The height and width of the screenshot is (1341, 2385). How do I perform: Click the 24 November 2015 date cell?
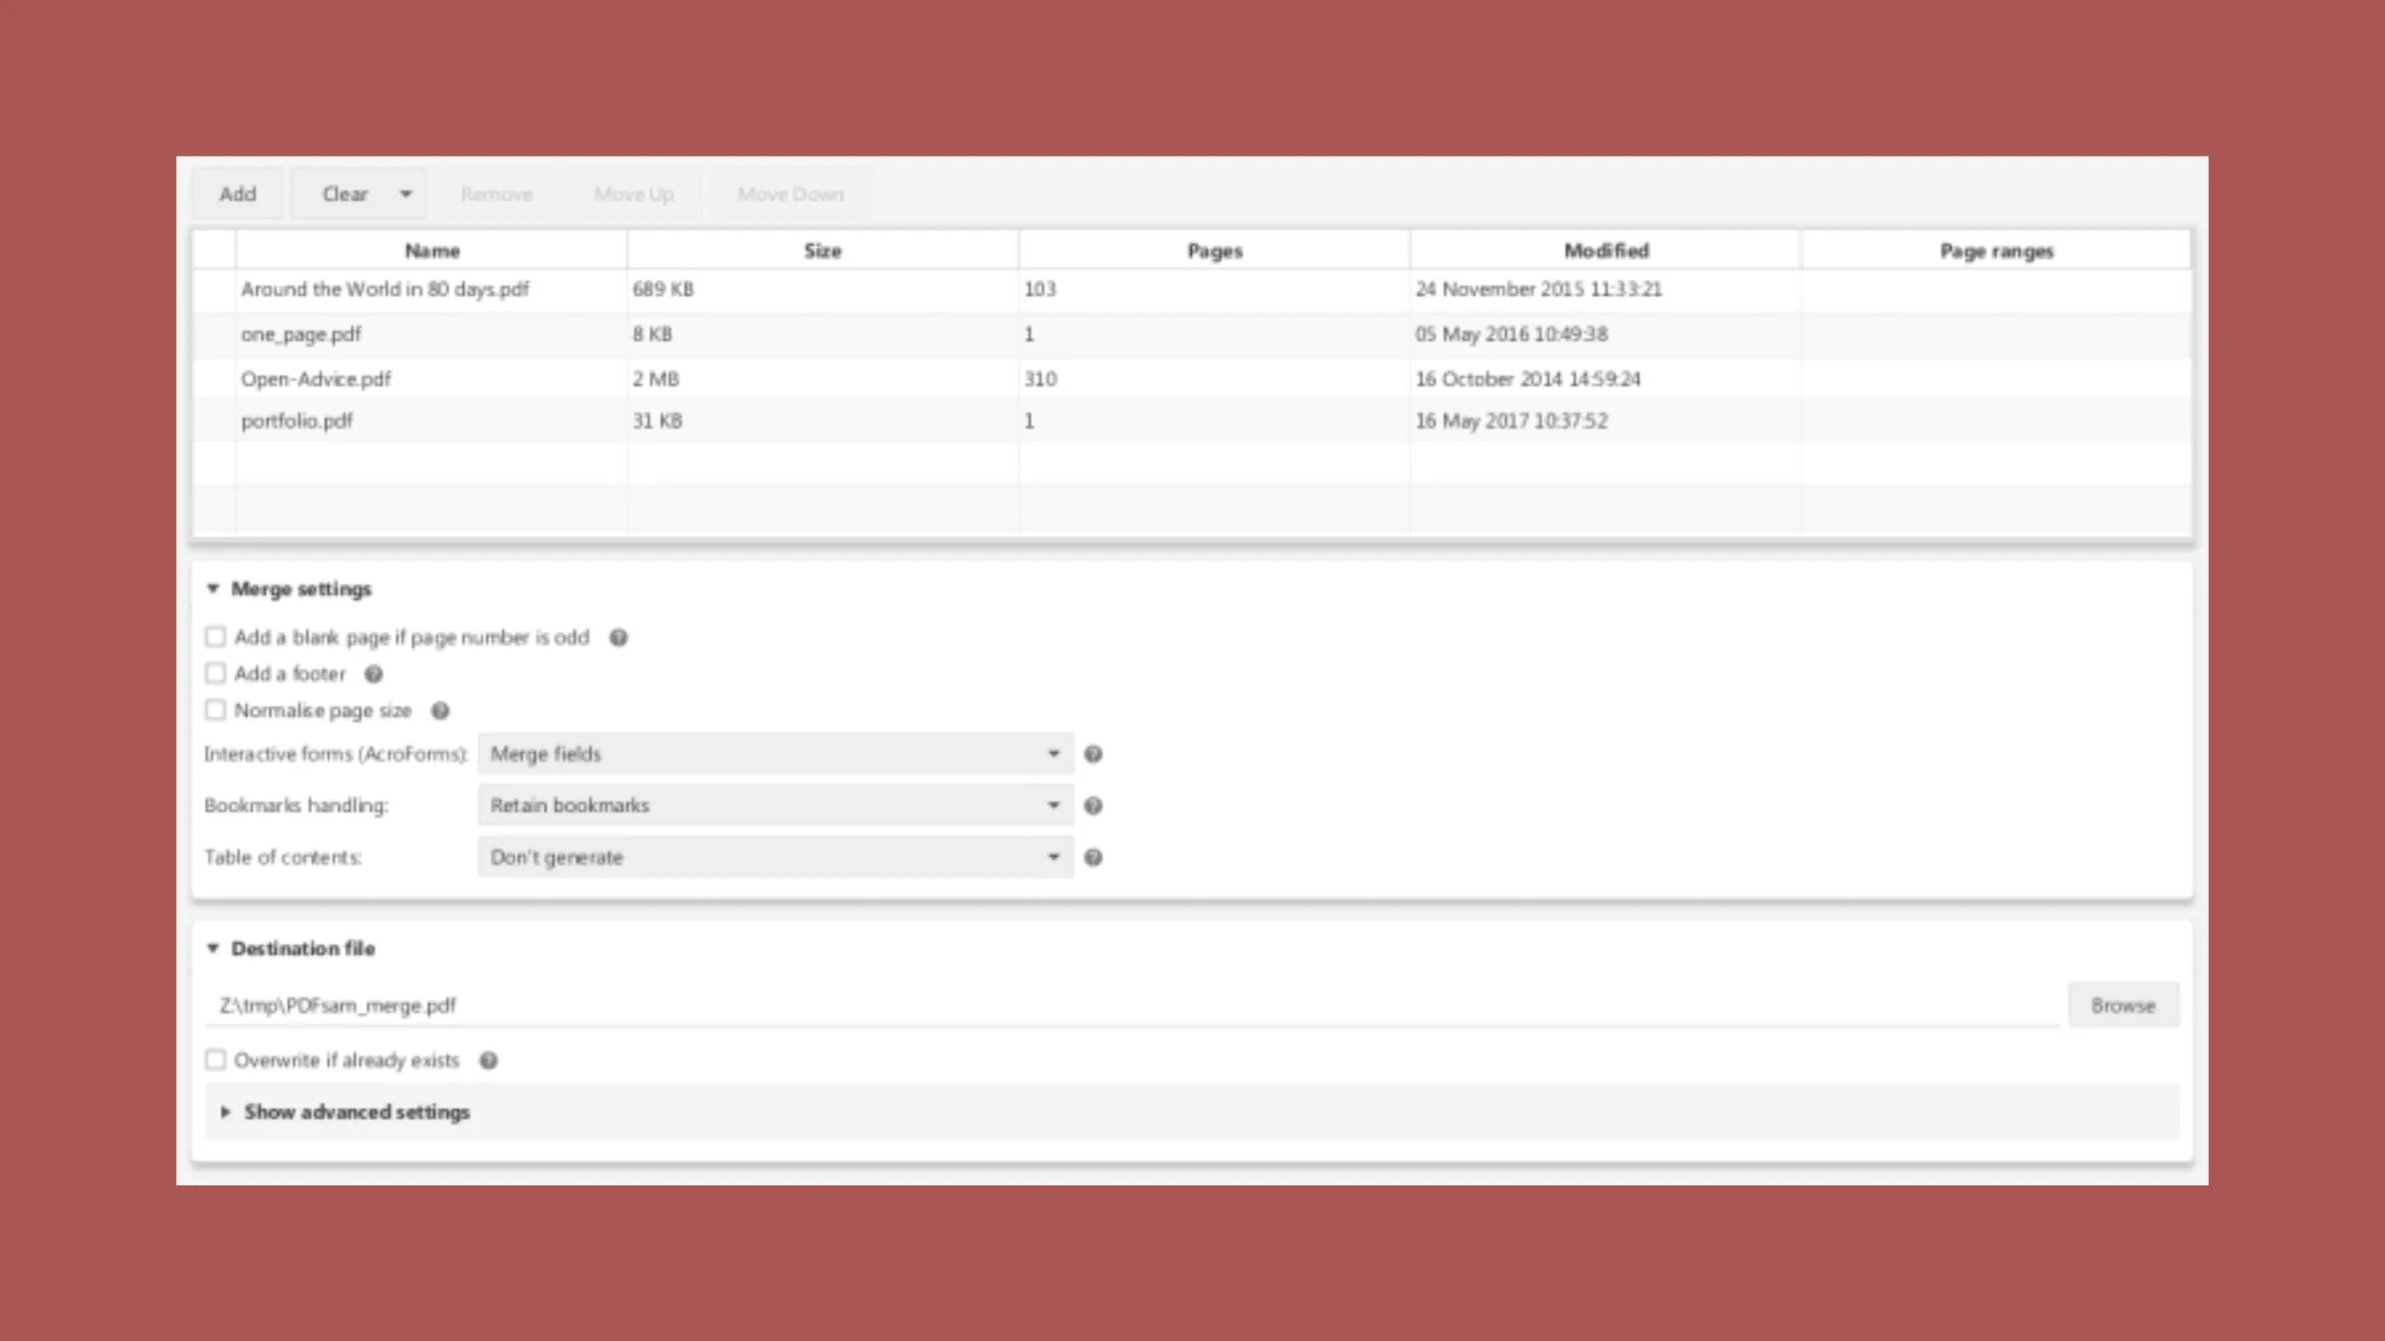(1605, 290)
